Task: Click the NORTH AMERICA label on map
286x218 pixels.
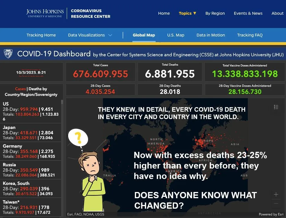Action: 157,141
